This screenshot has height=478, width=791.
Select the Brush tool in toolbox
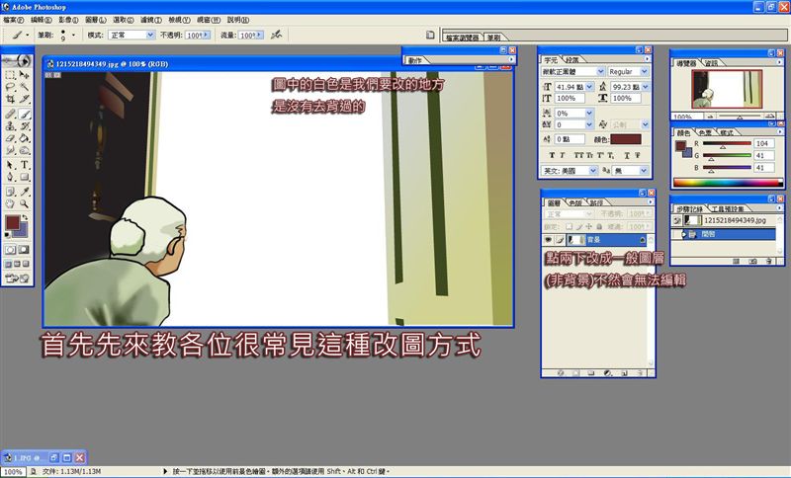pos(24,114)
